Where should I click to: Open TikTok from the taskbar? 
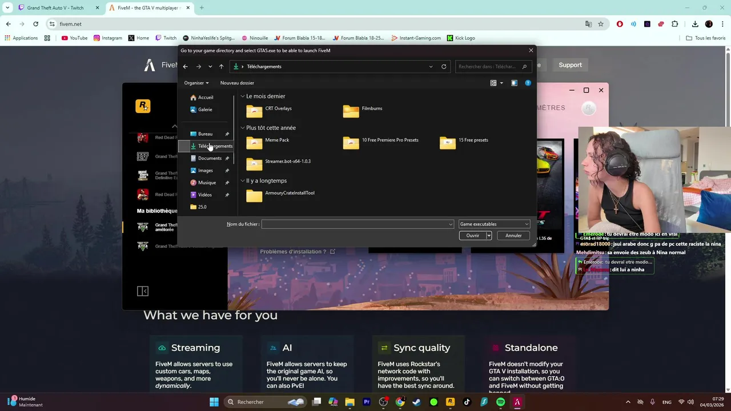[x=467, y=402]
